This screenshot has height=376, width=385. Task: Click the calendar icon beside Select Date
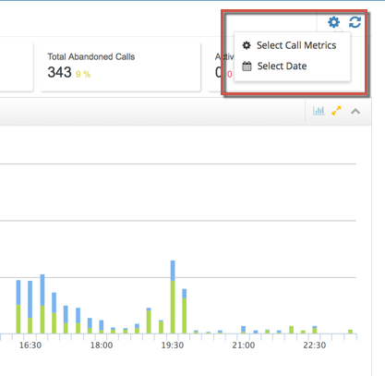click(247, 67)
